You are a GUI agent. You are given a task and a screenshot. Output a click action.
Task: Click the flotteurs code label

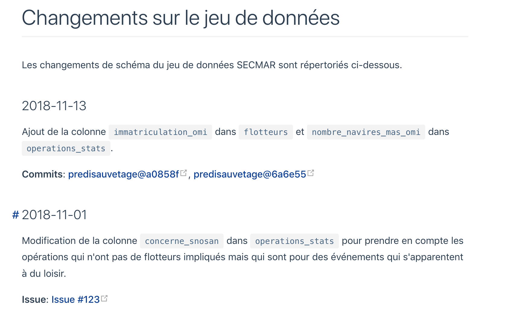tap(266, 132)
